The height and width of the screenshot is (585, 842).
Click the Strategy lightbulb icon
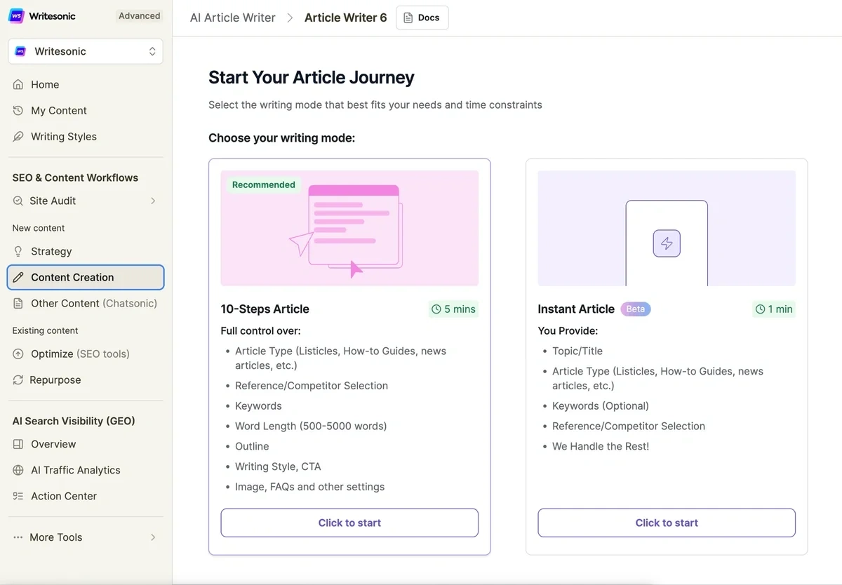pos(18,251)
